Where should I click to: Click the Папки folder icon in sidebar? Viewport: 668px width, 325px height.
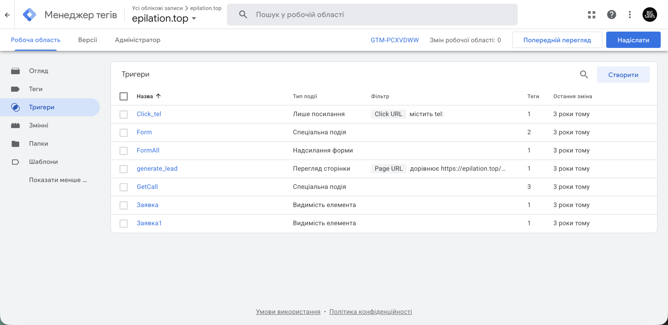[15, 144]
